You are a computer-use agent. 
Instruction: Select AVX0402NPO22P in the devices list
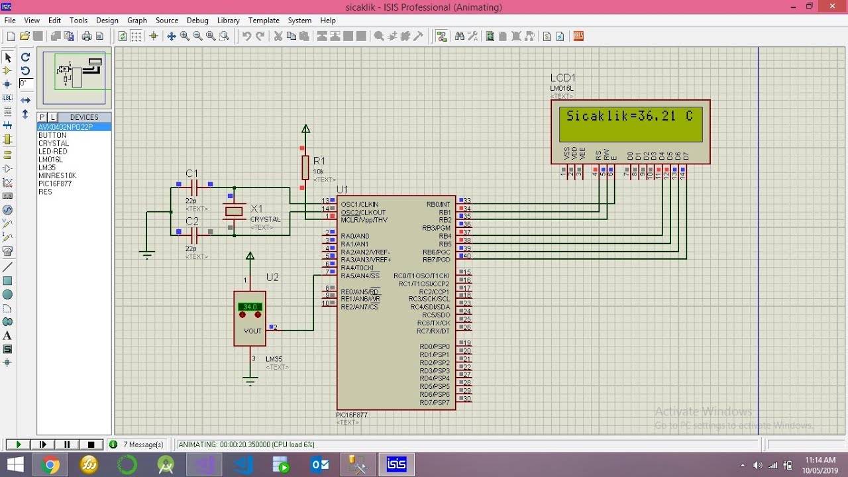click(74, 127)
